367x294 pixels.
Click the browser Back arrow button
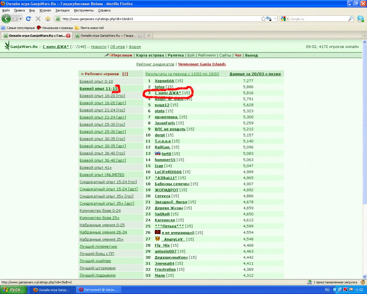[x=6, y=19]
